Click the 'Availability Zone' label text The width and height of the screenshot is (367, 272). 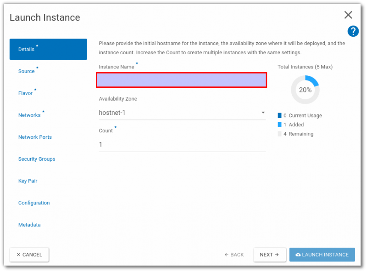pos(118,99)
